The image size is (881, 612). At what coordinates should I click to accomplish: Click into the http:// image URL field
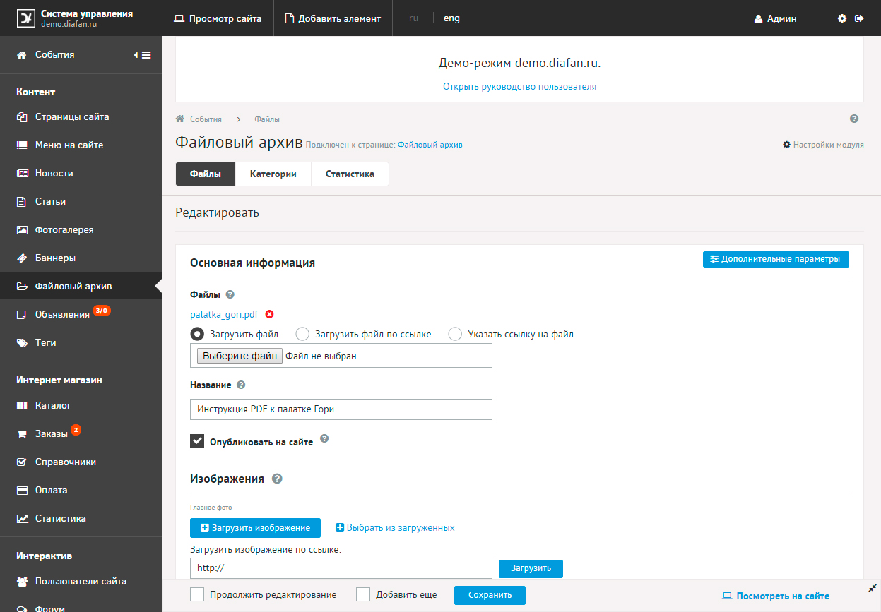point(341,568)
